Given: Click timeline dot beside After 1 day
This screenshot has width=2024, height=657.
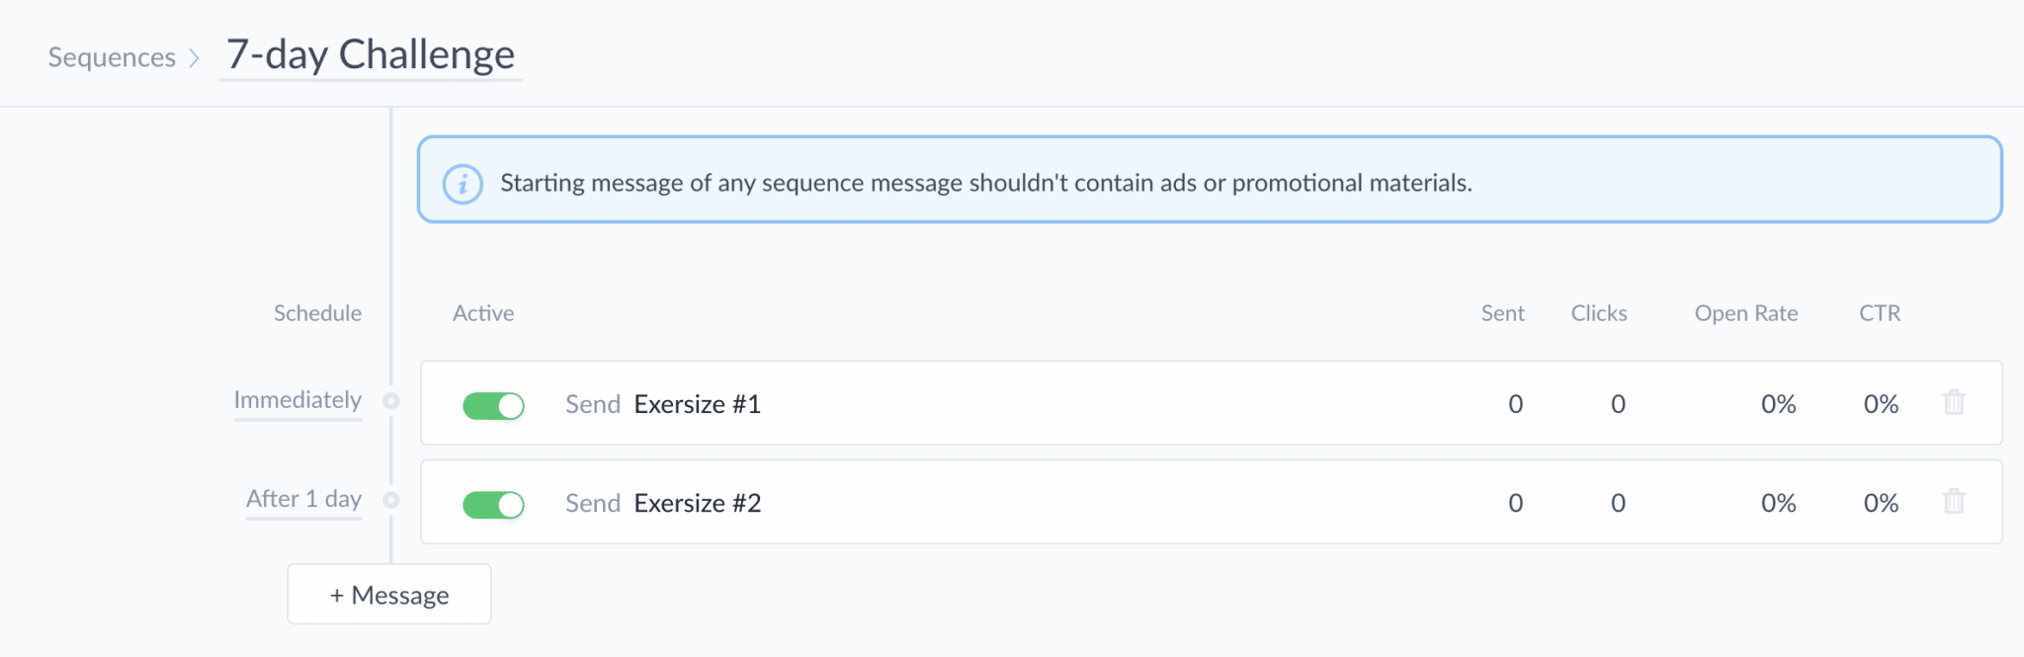Looking at the screenshot, I should 391,500.
